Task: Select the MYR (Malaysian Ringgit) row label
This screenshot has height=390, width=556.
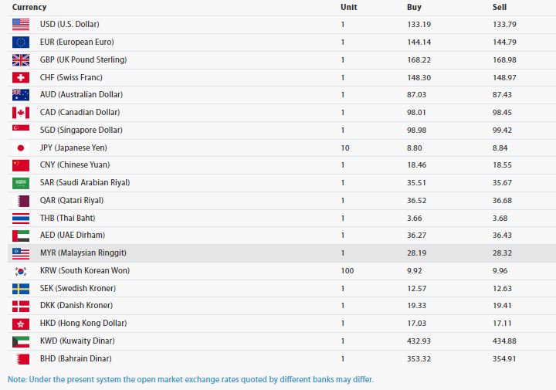Action: pyautogui.click(x=83, y=253)
